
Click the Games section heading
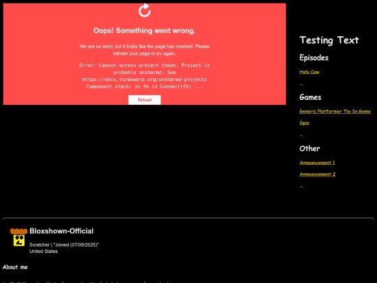pos(310,97)
